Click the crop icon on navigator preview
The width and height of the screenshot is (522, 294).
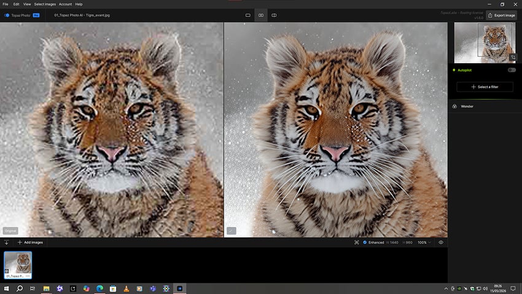(x=513, y=57)
